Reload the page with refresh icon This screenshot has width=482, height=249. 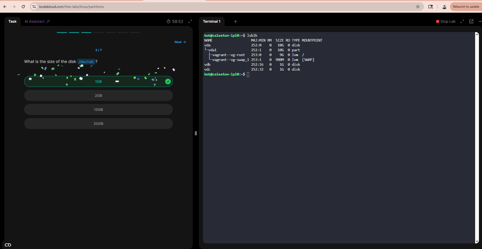click(23, 7)
